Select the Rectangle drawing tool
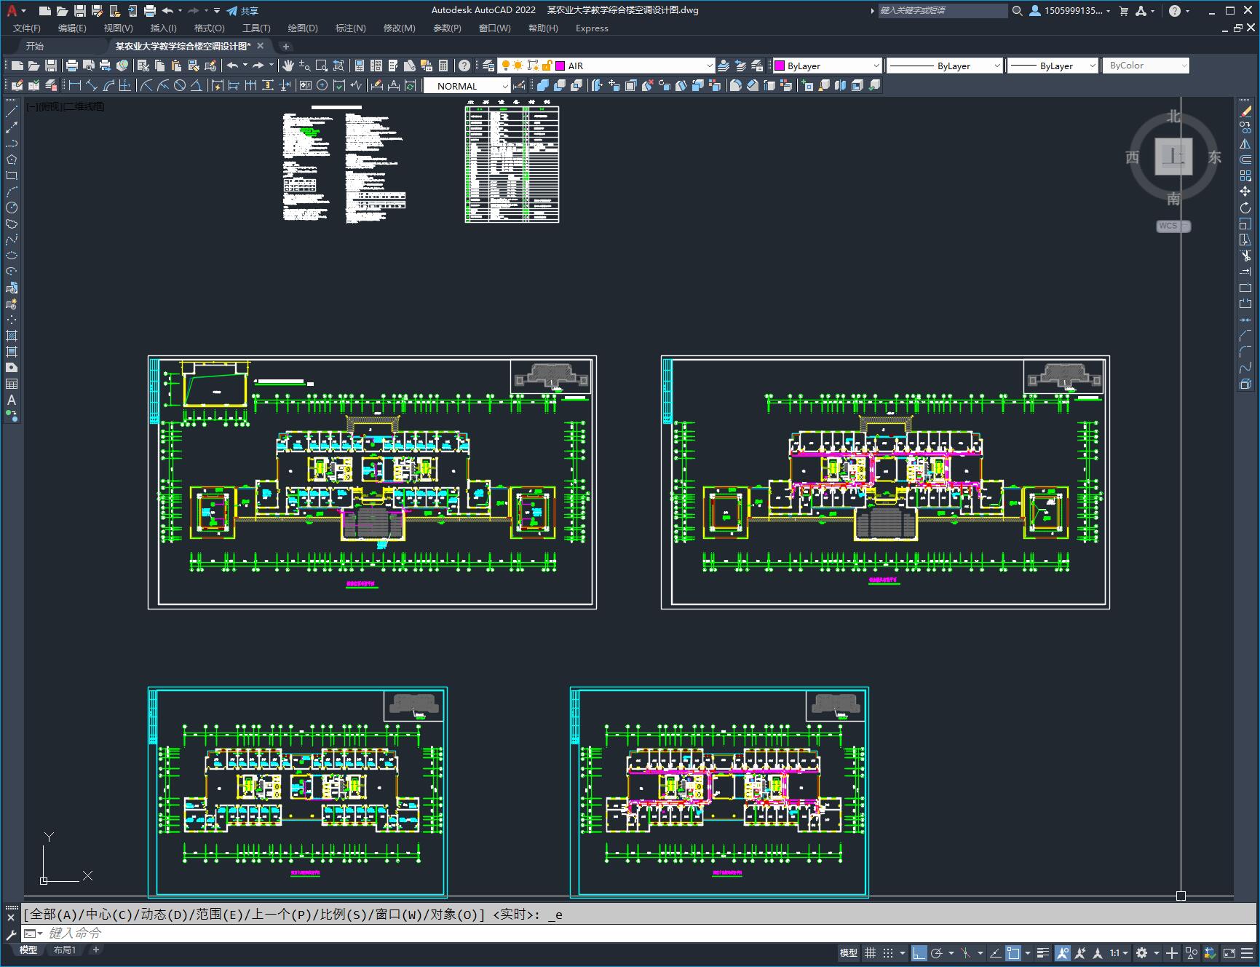The image size is (1260, 967). (x=12, y=175)
